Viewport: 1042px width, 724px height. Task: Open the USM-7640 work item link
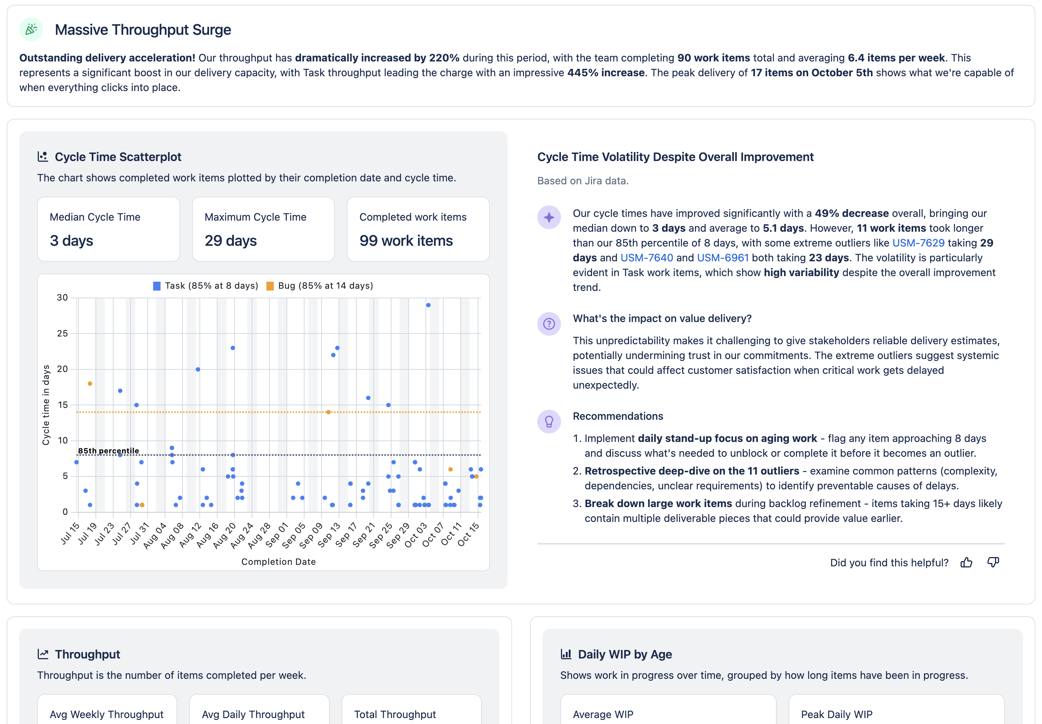[646, 258]
